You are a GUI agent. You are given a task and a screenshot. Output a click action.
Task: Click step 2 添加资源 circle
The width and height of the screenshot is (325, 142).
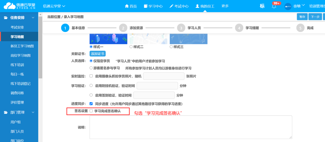pyautogui.click(x=123, y=28)
